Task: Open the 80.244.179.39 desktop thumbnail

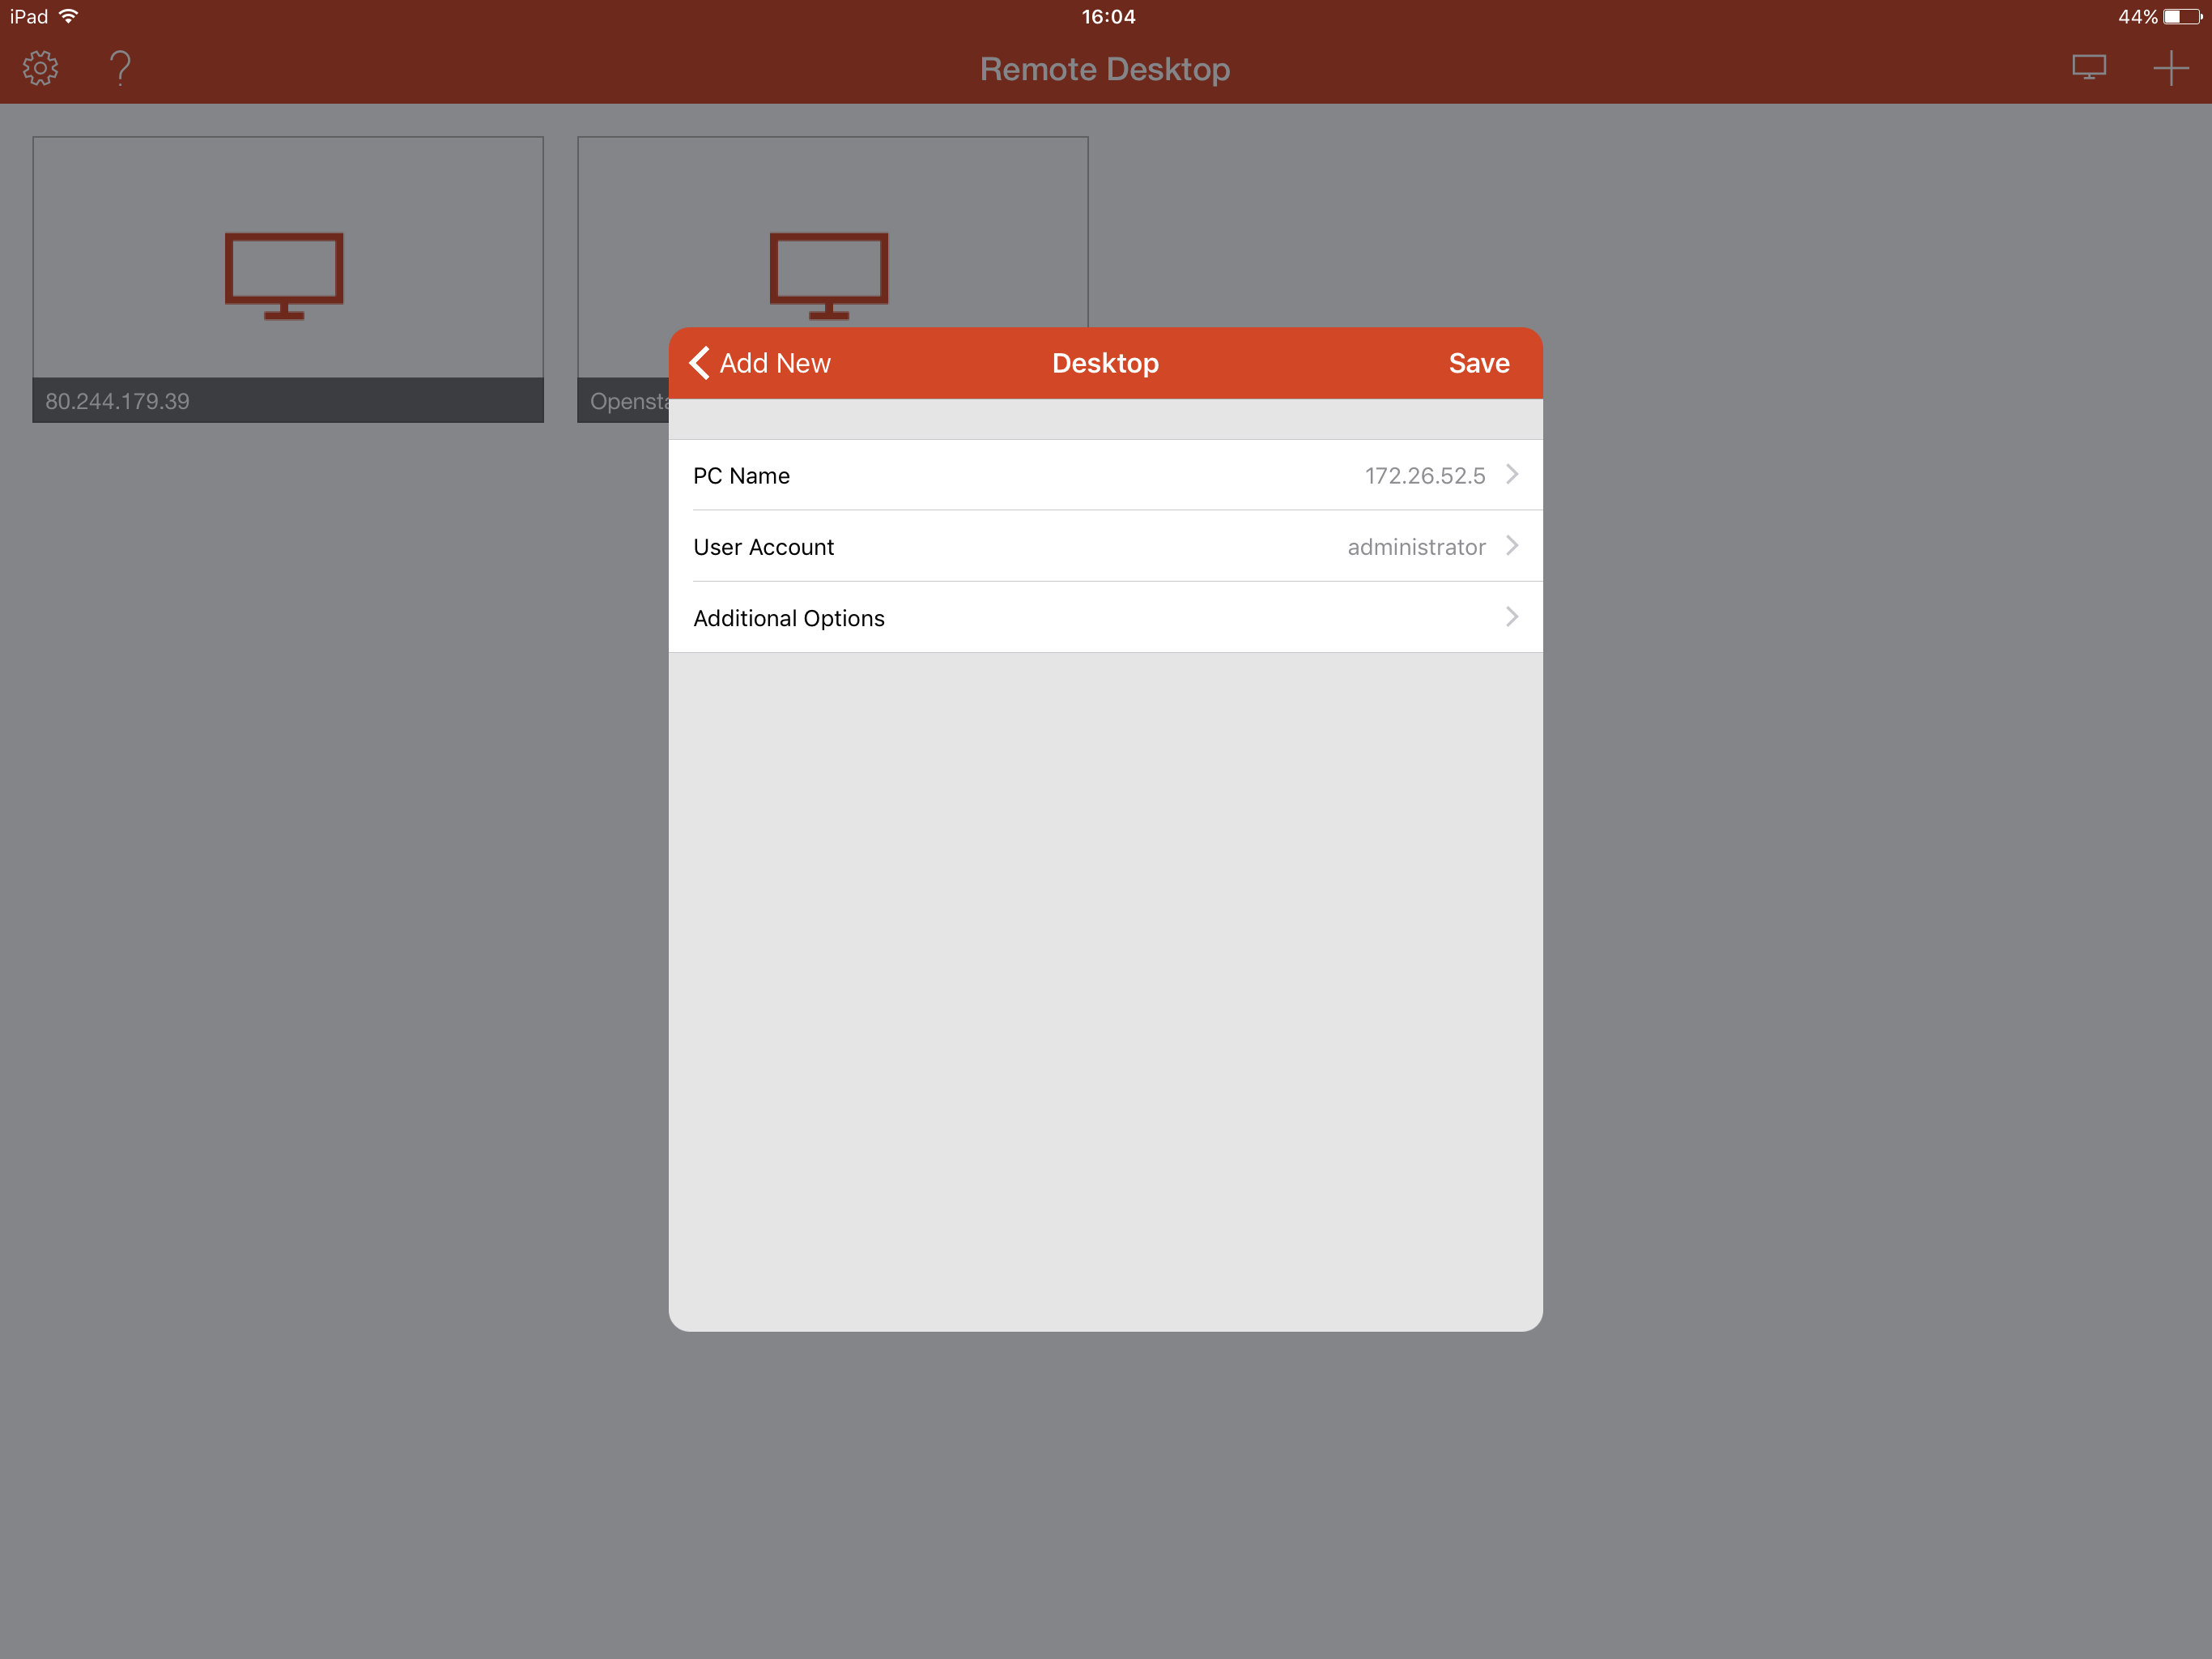Action: tap(288, 279)
